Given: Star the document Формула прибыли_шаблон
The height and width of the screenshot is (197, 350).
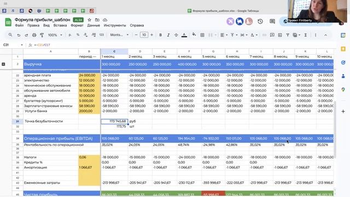Looking at the screenshot, I should [89, 20].
